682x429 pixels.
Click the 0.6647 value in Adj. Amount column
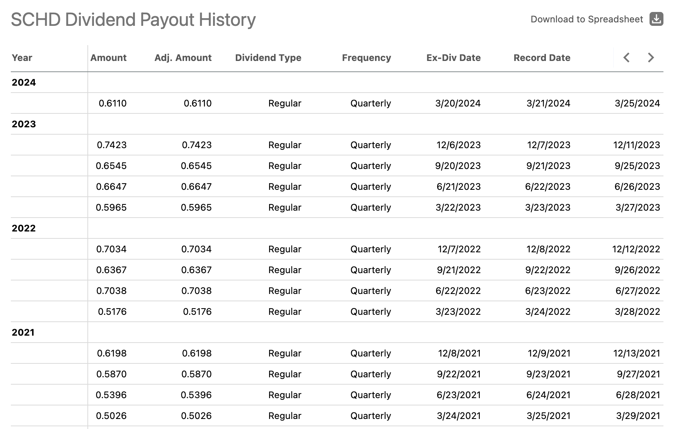[x=196, y=187]
